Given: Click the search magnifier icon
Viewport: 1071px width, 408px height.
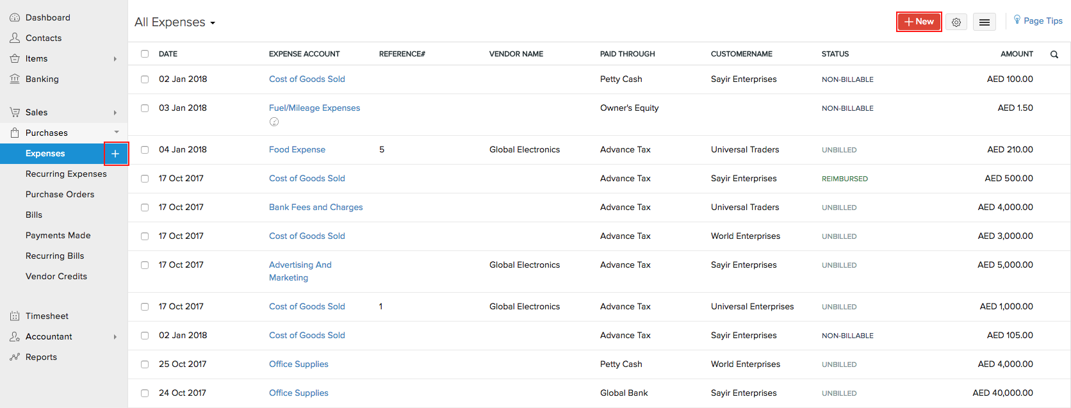Looking at the screenshot, I should click(1054, 54).
